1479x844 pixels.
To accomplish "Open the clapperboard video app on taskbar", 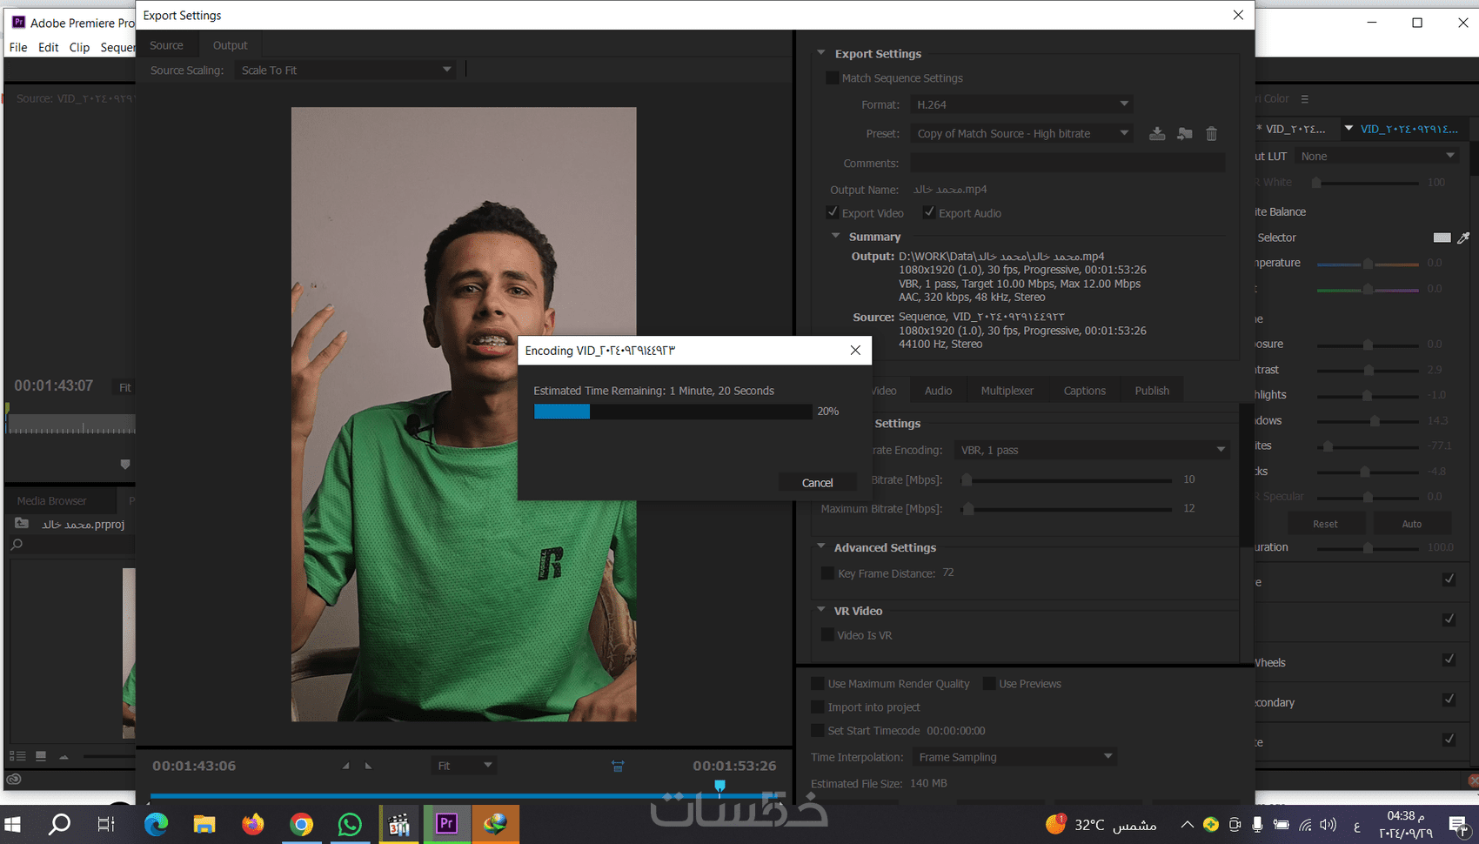I will click(x=399, y=824).
